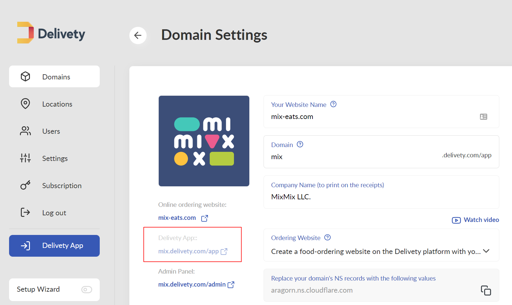Click the help icon beside Ordering Website
The image size is (512, 305).
coord(327,237)
